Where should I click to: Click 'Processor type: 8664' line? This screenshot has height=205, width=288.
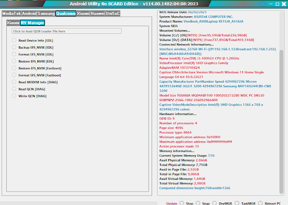[175, 132]
